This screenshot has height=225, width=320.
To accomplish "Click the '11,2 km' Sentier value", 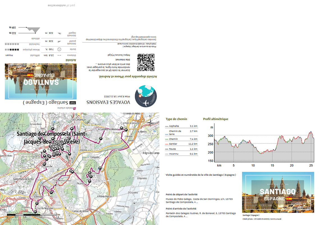I will point(193,144).
